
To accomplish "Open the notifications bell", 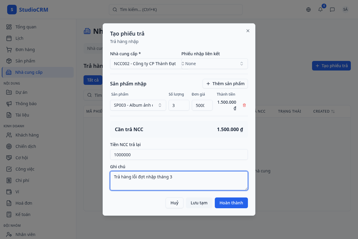I will (320, 10).
